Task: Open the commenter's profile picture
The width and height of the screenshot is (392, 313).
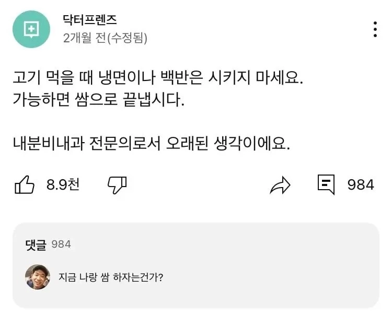Action: (x=38, y=276)
